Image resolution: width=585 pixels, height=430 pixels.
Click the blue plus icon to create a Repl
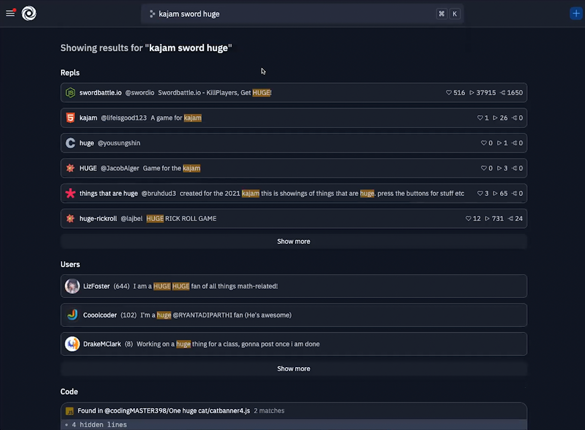(575, 13)
